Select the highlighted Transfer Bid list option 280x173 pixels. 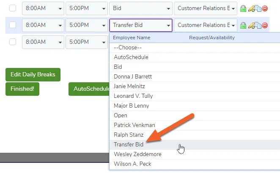[195, 145]
